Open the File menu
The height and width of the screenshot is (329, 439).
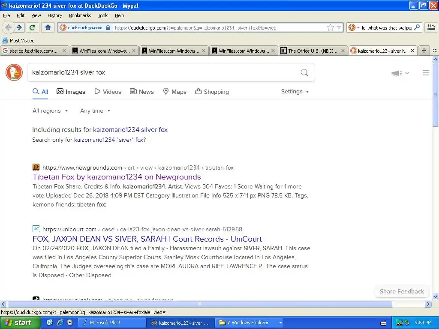pyautogui.click(x=6, y=15)
